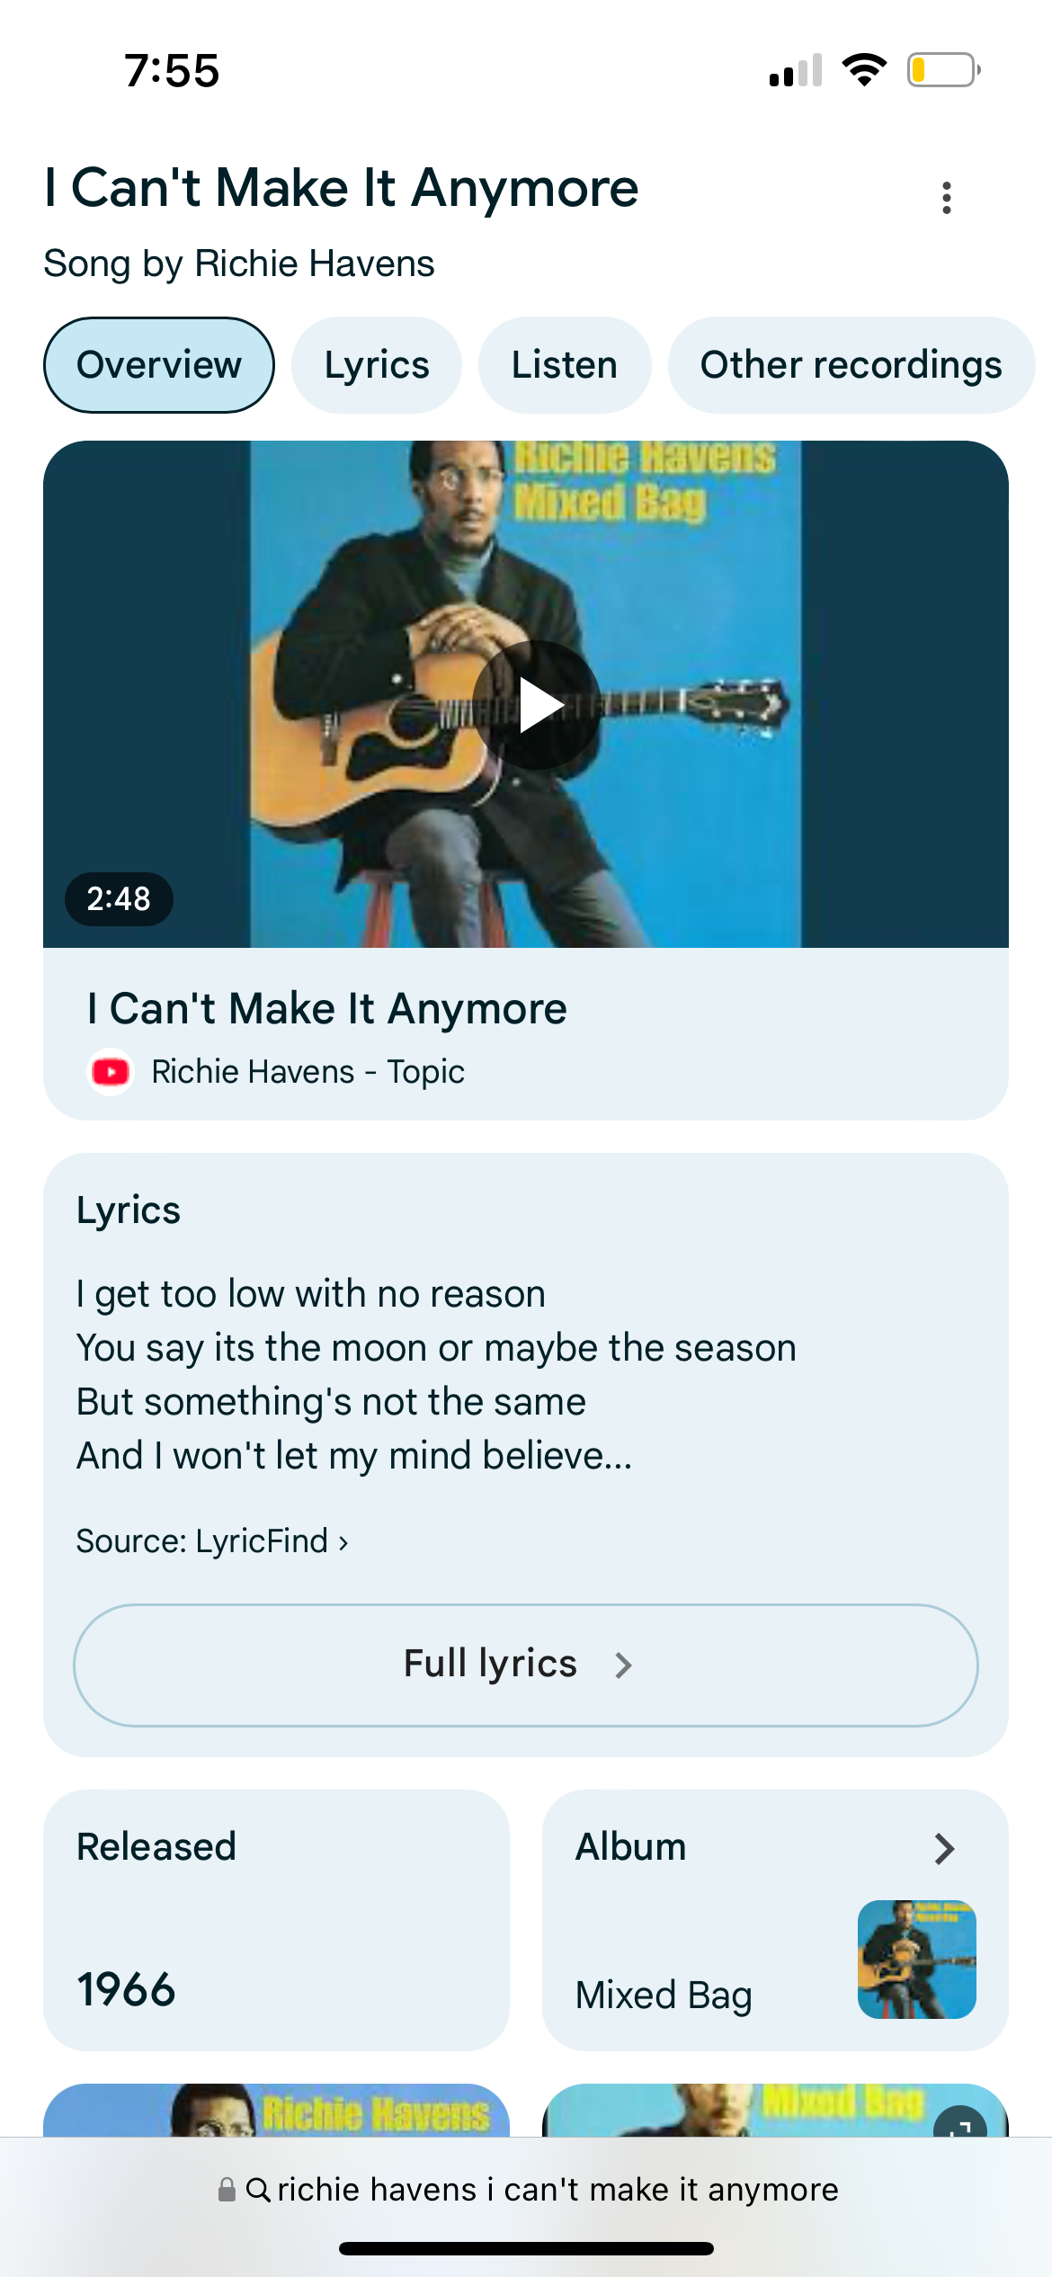This screenshot has width=1052, height=2277.
Task: Play the I Can't Make It Anymore video
Action: click(536, 705)
